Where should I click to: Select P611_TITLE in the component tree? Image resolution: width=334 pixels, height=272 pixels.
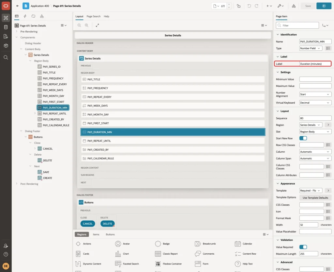point(49,73)
